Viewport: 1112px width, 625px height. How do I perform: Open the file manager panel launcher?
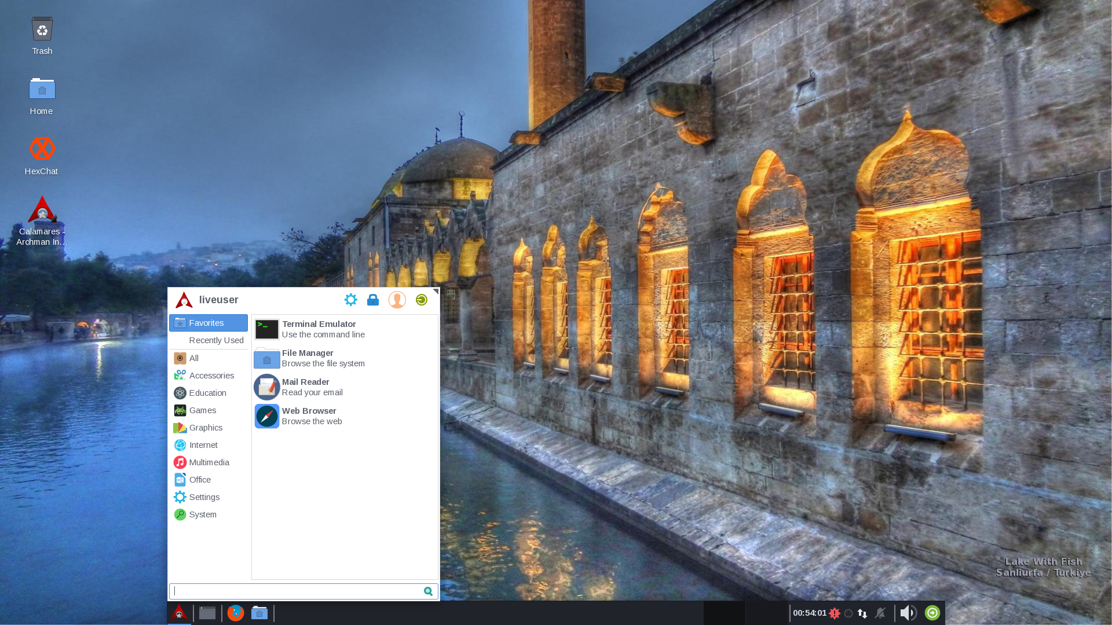[x=259, y=613]
